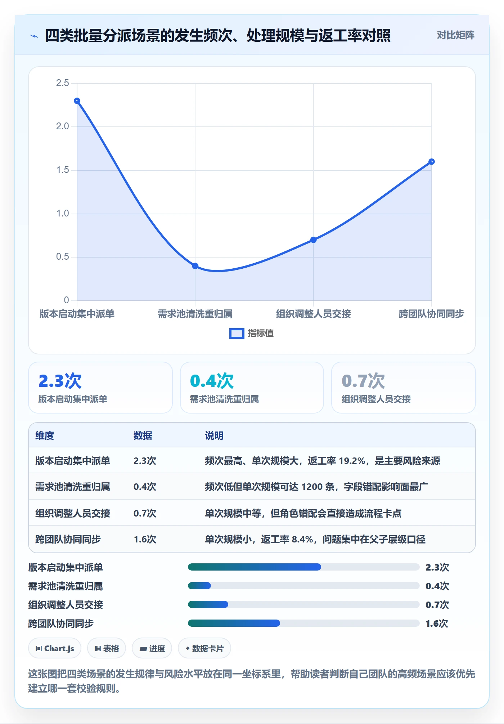Click the 维度 column header
This screenshot has width=504, height=724.
coord(45,436)
